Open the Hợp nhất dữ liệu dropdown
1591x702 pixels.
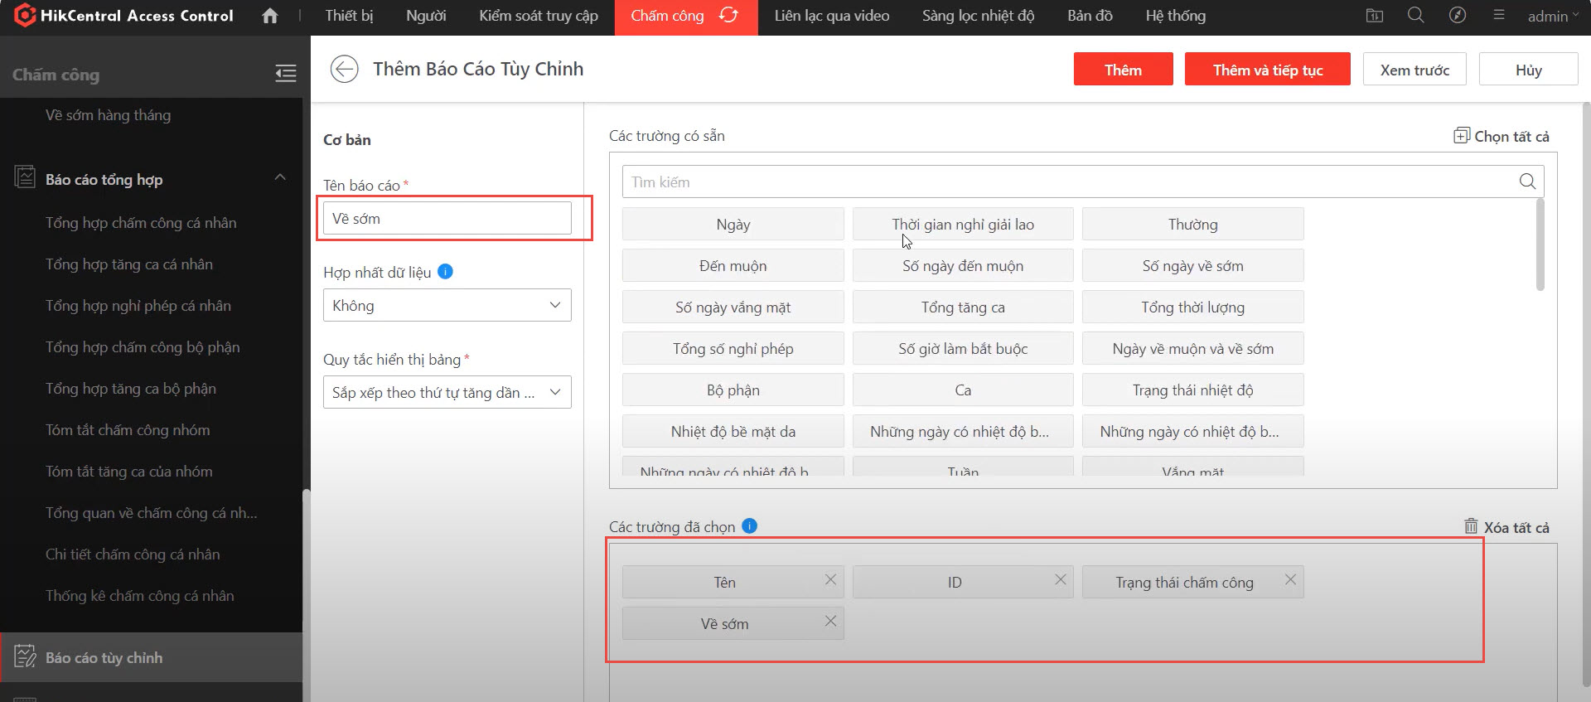tap(447, 306)
